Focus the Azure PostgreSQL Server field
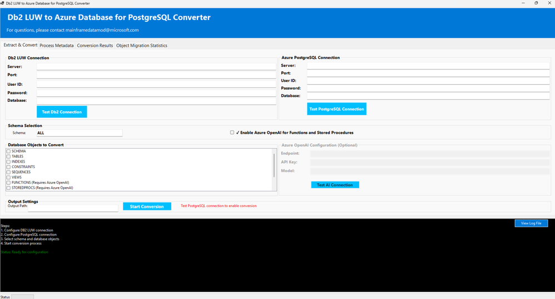The height and width of the screenshot is (299, 555). coord(428,66)
